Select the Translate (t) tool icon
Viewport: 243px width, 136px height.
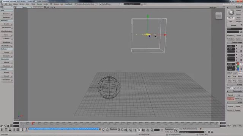[x=241, y=64]
